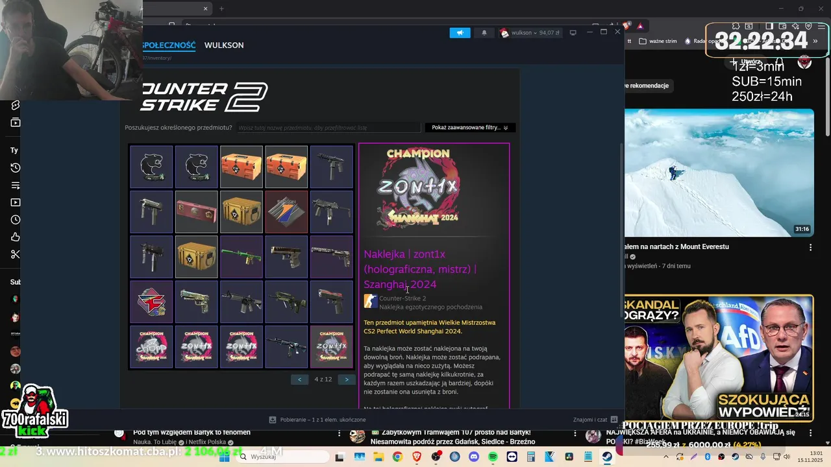This screenshot has height=467, width=831.
Task: Open the SPOŁECZNOŚĆ tab in Steam
Action: [169, 45]
